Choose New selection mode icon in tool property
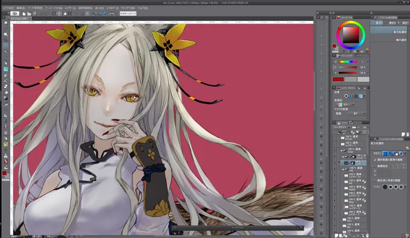Viewport: 410px width, 238px height. pyautogui.click(x=385, y=154)
